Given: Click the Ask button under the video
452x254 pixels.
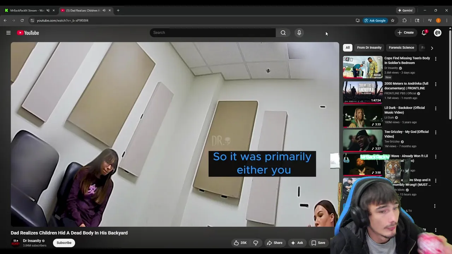Looking at the screenshot, I should click(x=297, y=243).
